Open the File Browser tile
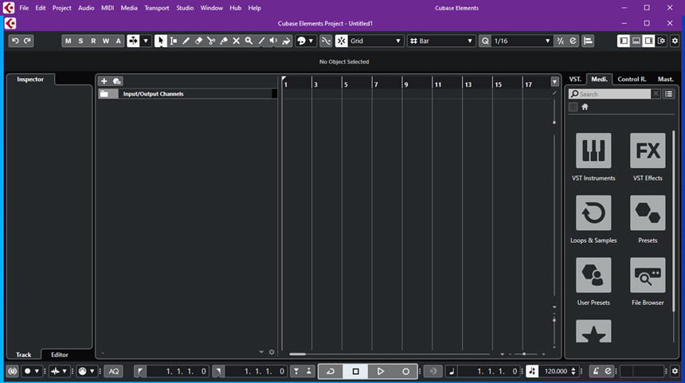This screenshot has height=383, width=685. [648, 276]
